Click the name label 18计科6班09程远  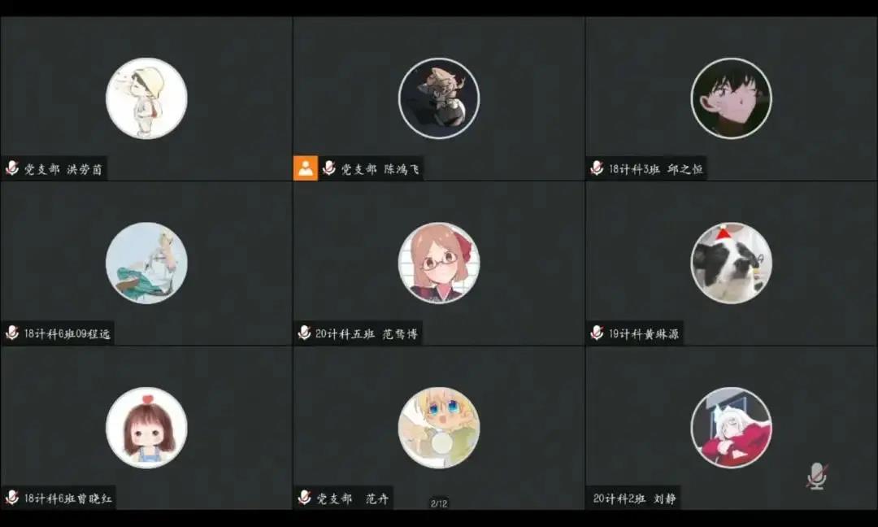[67, 333]
